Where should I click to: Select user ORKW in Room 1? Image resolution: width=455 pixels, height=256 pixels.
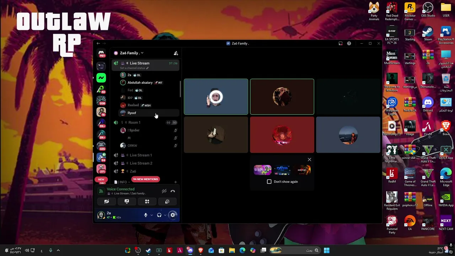click(149, 145)
